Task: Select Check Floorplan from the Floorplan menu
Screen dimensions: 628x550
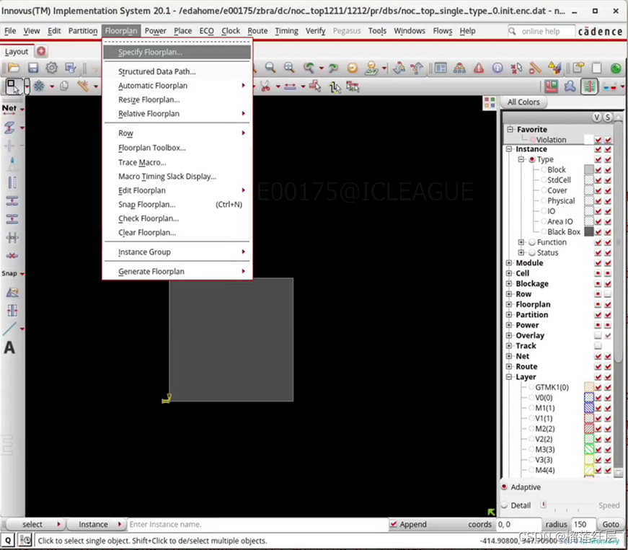Action: 148,218
